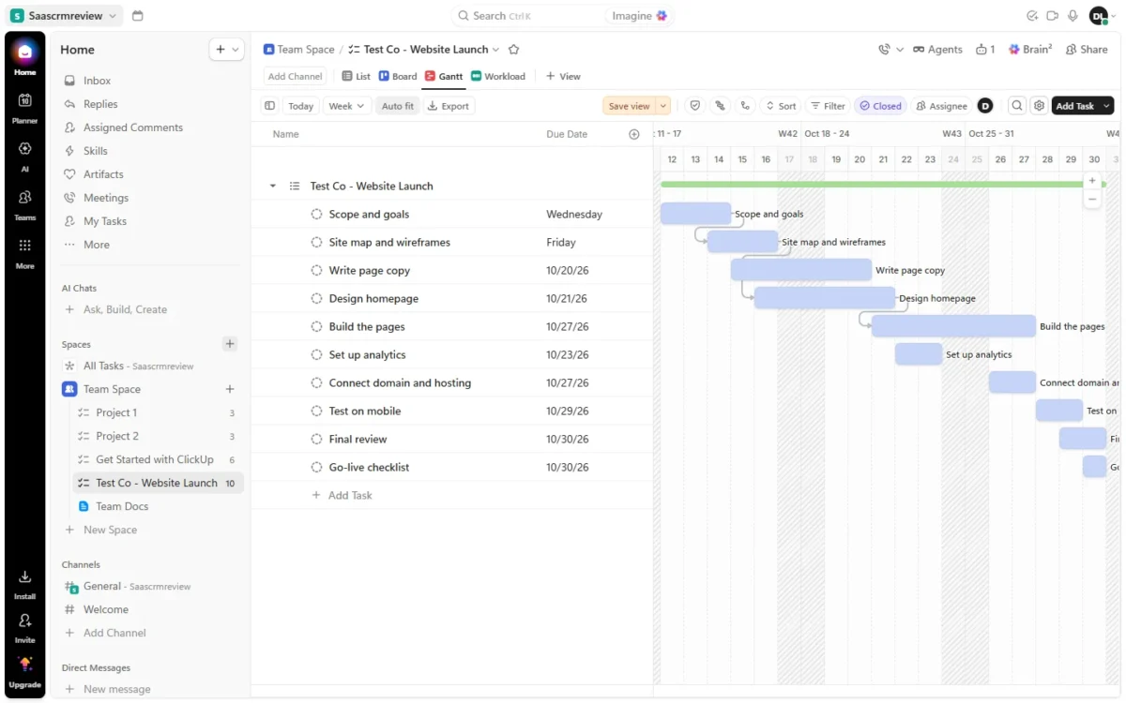The height and width of the screenshot is (703, 1126).
Task: Click the video clip recorder icon
Action: [x=1052, y=16]
